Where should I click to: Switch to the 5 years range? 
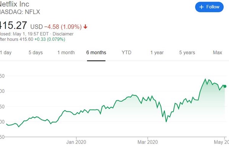tap(187, 52)
